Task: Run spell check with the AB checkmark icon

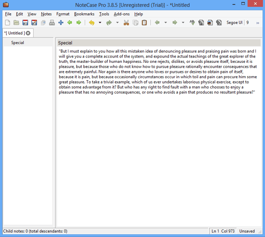Action: 192,22
